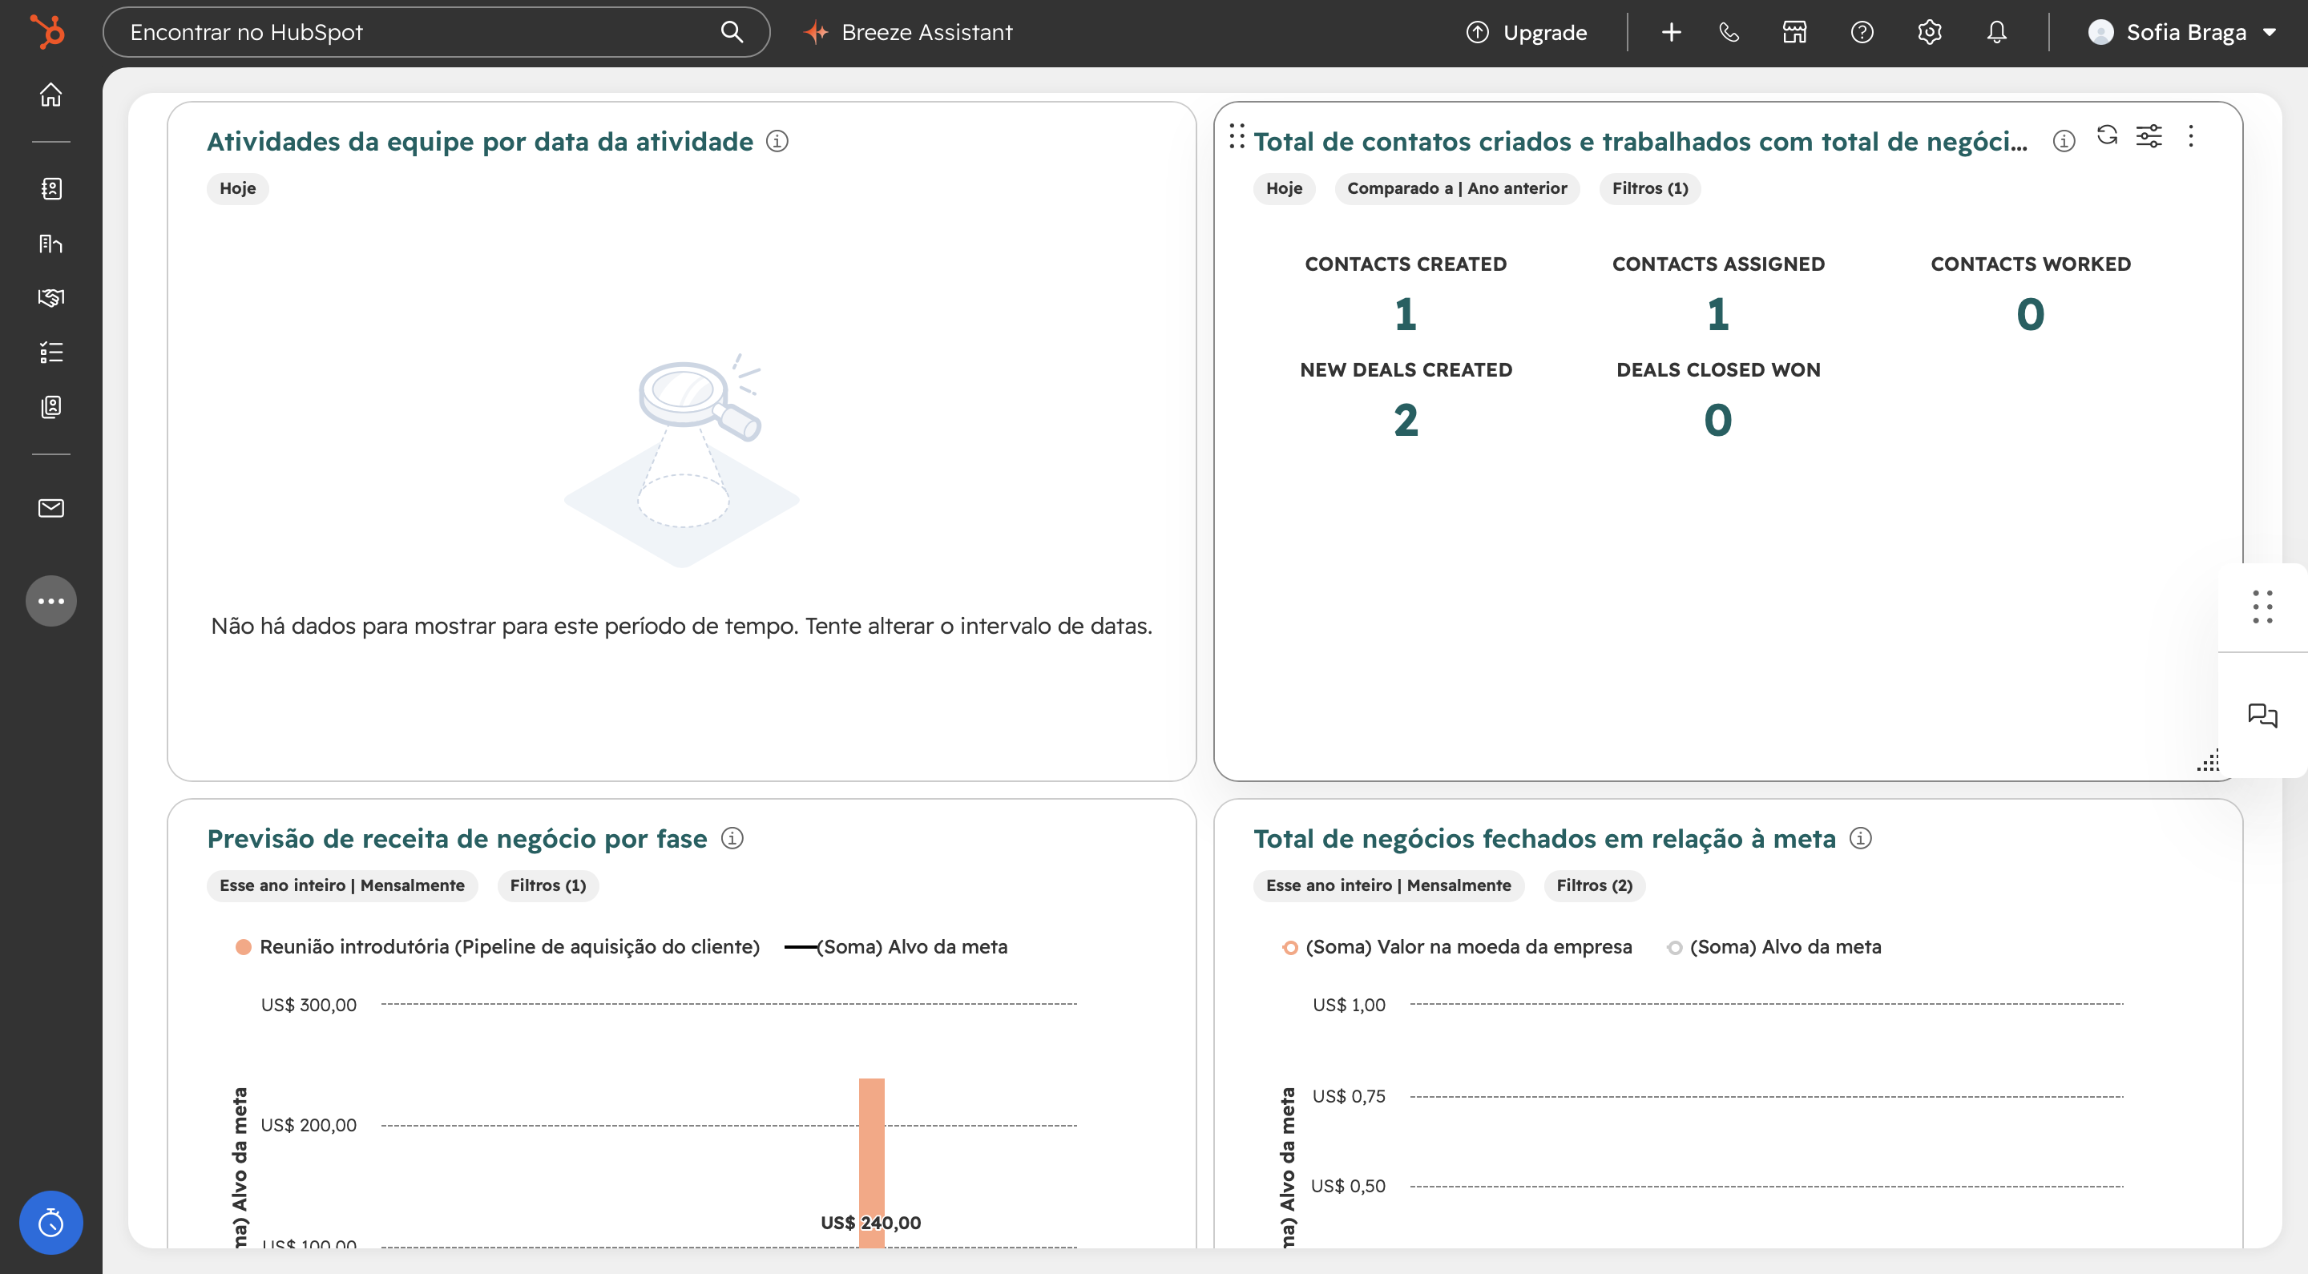Refresh the contacts totals report
2308x1274 pixels.
[x=2108, y=135]
